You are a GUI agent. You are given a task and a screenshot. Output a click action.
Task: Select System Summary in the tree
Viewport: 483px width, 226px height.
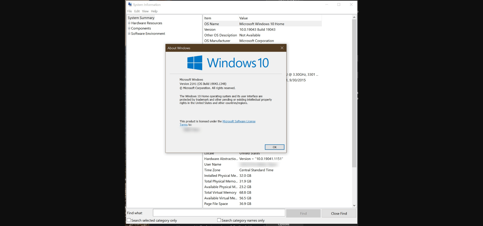tap(141, 18)
